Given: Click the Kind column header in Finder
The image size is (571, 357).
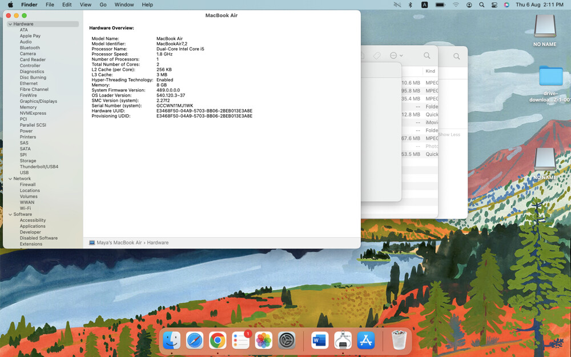Looking at the screenshot, I should pyautogui.click(x=430, y=71).
